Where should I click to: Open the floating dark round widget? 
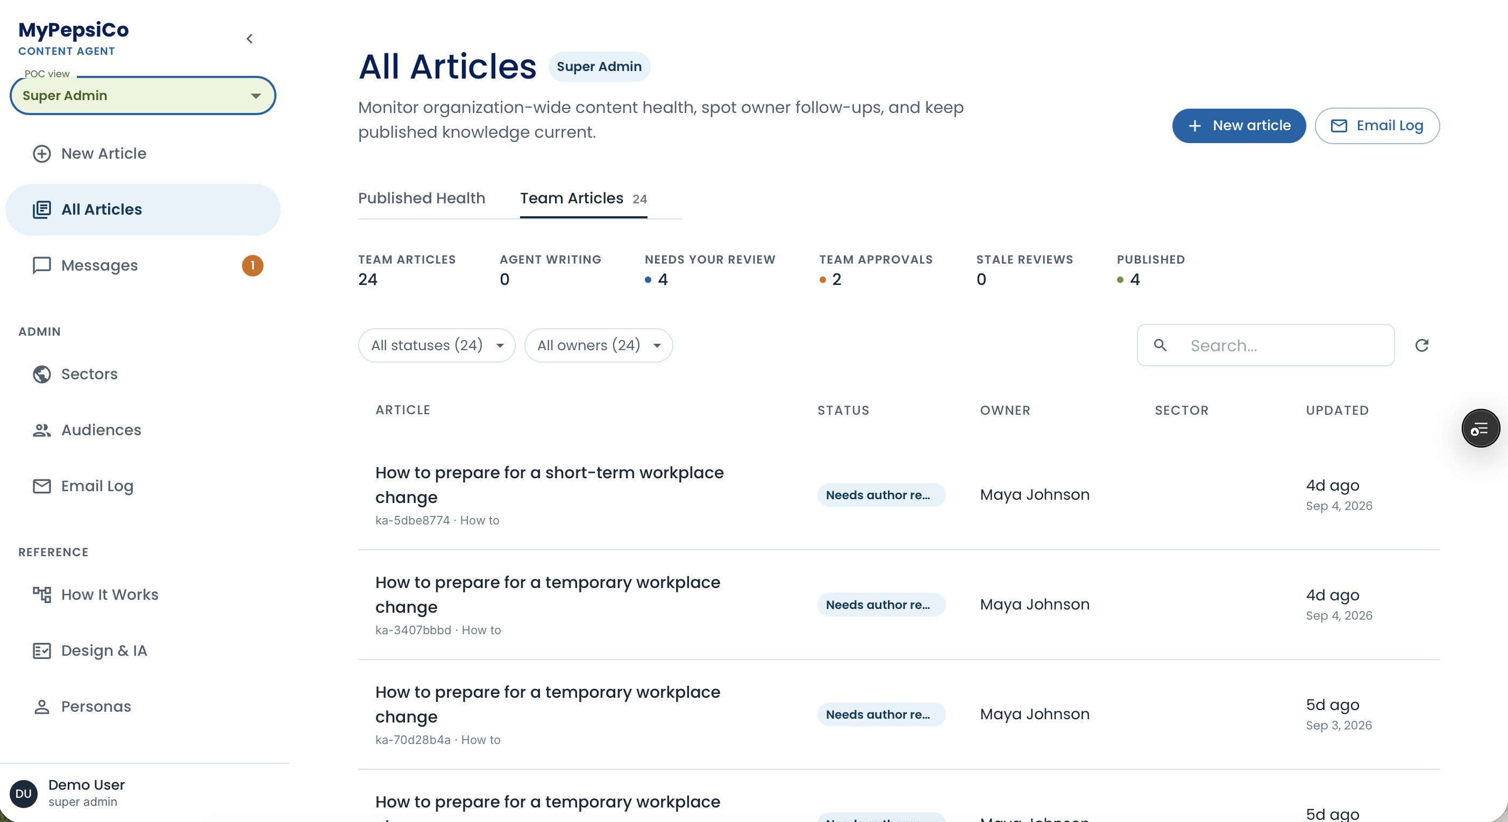[x=1481, y=429]
